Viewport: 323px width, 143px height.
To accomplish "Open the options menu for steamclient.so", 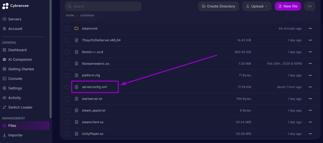I will [310, 122].
